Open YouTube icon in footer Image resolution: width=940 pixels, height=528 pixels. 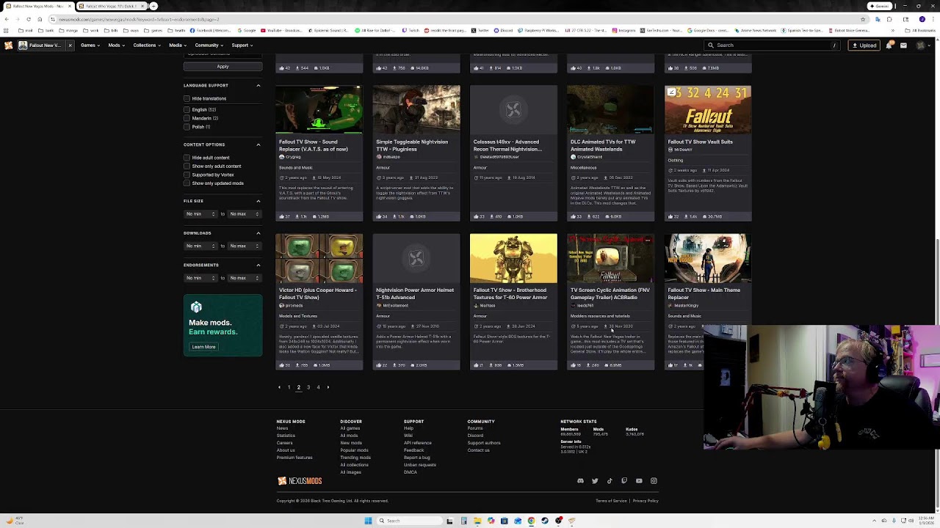(639, 481)
